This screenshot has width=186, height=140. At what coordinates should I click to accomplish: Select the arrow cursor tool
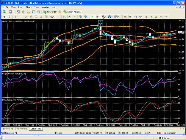(4, 17)
